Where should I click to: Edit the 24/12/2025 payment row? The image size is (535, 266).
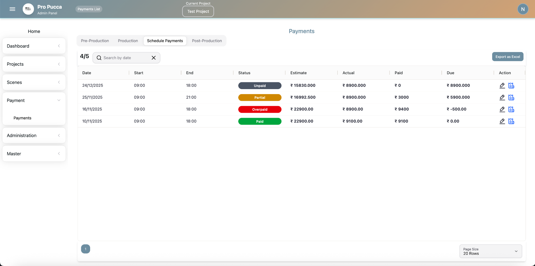coord(502,85)
